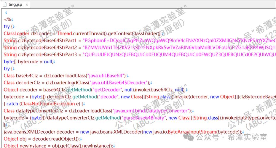Click 'java.beans.XMLDecoder decoder' declaration
The image size is (276, 148).
tap(39, 132)
